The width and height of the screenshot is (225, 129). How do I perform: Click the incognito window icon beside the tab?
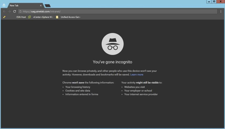click(4, 6)
